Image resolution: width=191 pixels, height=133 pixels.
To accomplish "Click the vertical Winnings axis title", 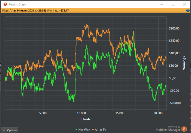I will point(184,63).
